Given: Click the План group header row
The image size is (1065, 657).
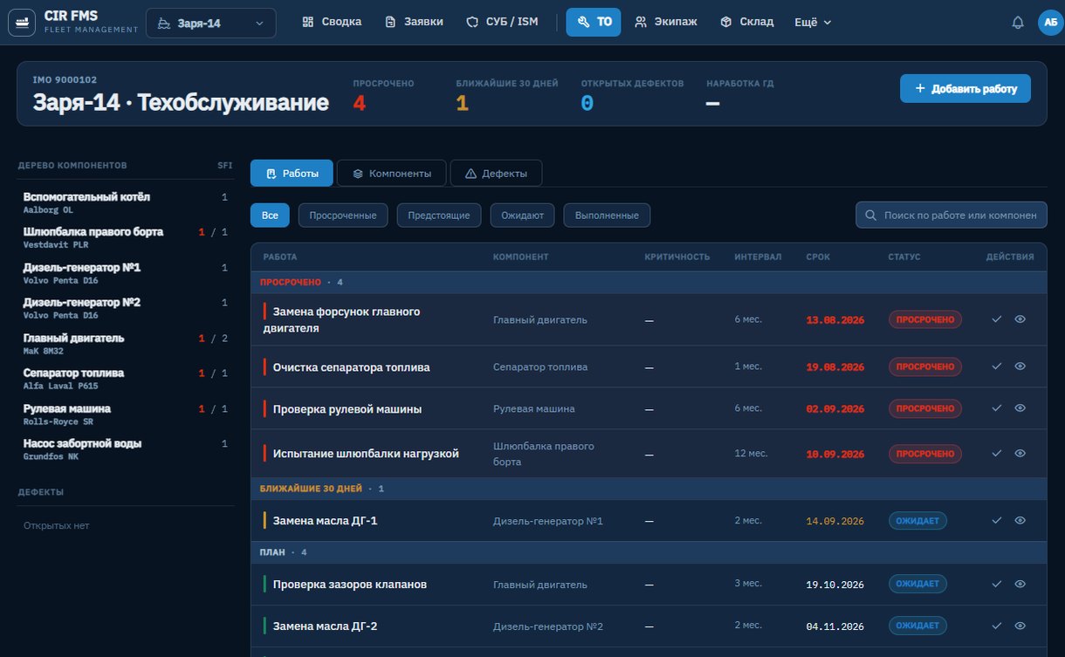Looking at the screenshot, I should click(x=649, y=552).
